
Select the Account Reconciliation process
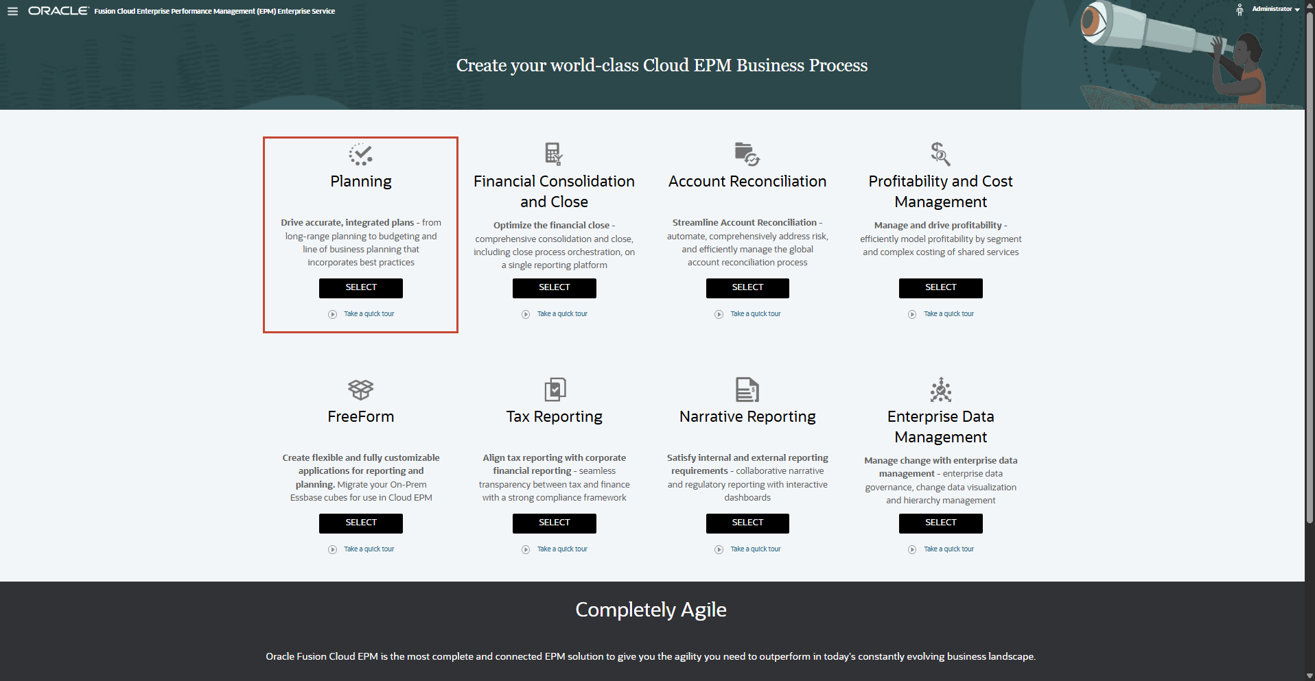[x=747, y=288]
